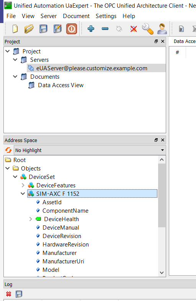The image size is (196, 301).
Task: Open project folder icon in toolbar
Action: click(x=29, y=29)
